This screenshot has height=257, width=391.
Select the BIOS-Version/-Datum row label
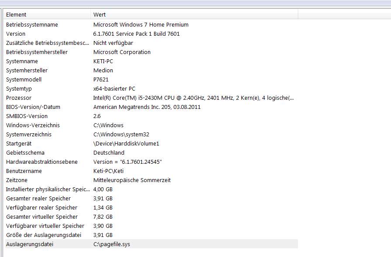coord(33,107)
